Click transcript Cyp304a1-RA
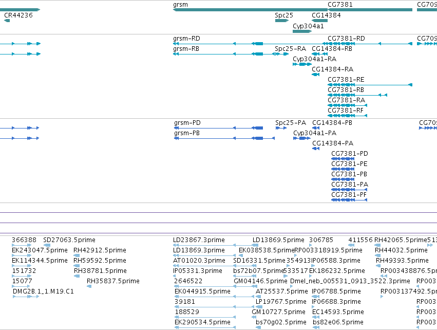Image resolution: width=437 pixels, height=330 pixels. point(302,64)
